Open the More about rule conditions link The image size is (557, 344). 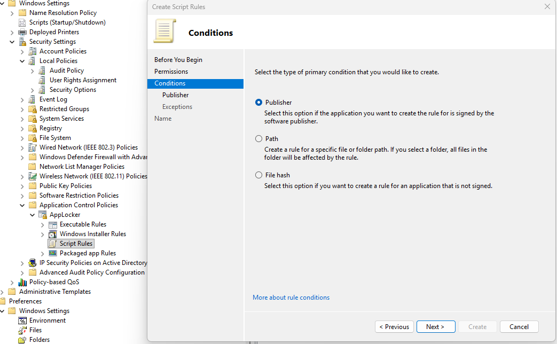click(x=291, y=298)
